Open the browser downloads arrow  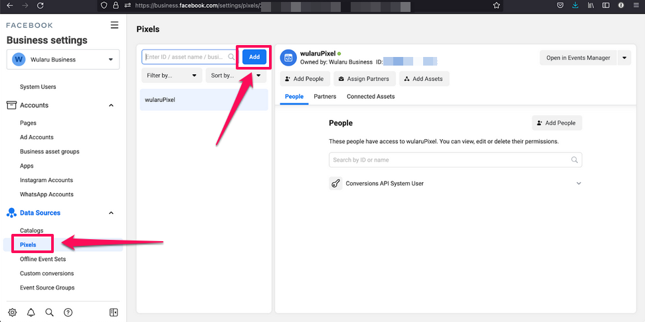coord(575,5)
